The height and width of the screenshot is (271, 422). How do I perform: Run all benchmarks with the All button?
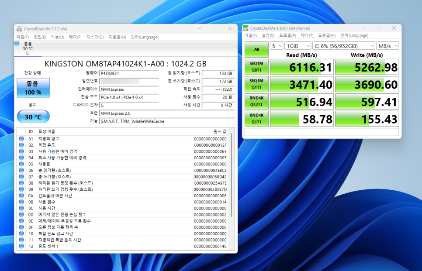click(x=256, y=49)
